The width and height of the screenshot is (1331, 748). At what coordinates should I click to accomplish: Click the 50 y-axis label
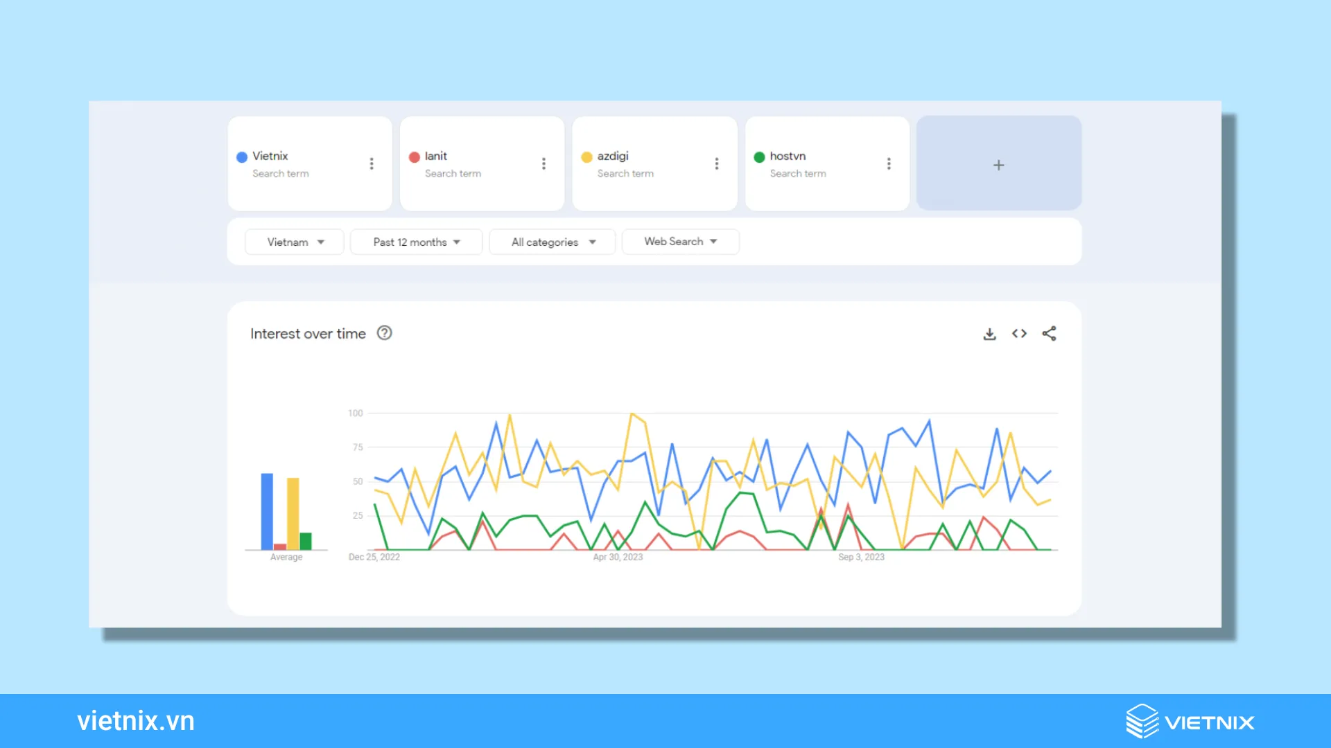[x=358, y=481]
